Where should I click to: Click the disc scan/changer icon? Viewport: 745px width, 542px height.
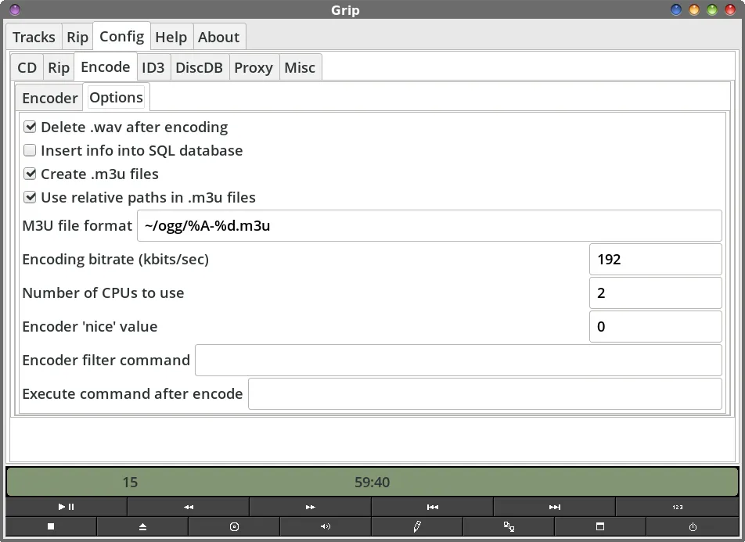click(x=234, y=526)
